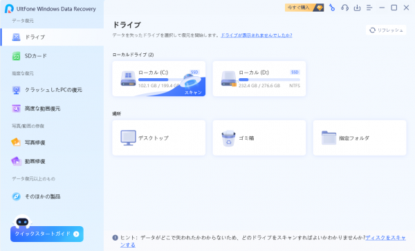This screenshot has height=251, width=415.
Task: Click the ローカルドライブ (2) heading
Action: (x=133, y=55)
